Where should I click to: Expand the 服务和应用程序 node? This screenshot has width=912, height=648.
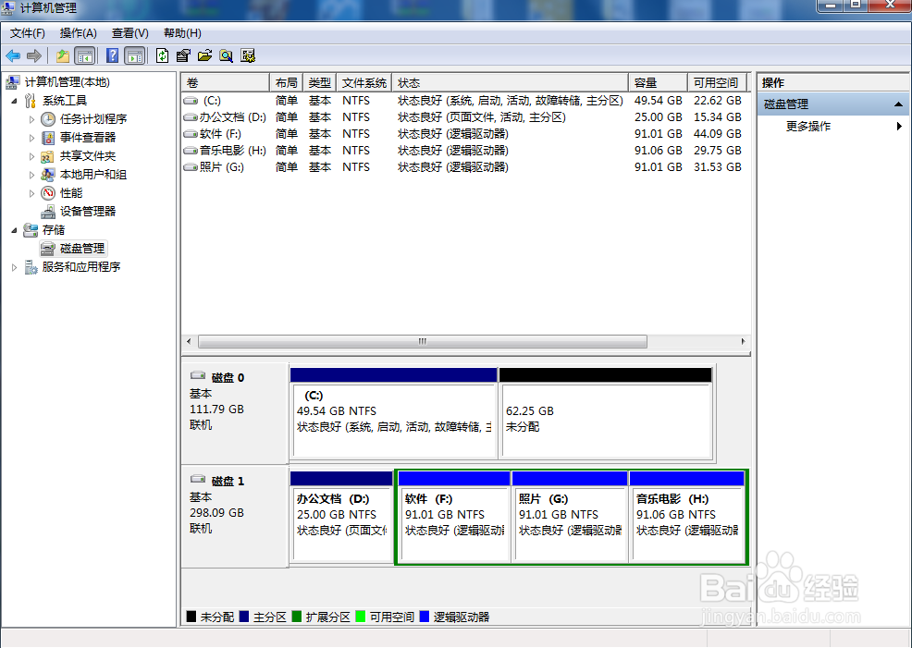pos(14,267)
